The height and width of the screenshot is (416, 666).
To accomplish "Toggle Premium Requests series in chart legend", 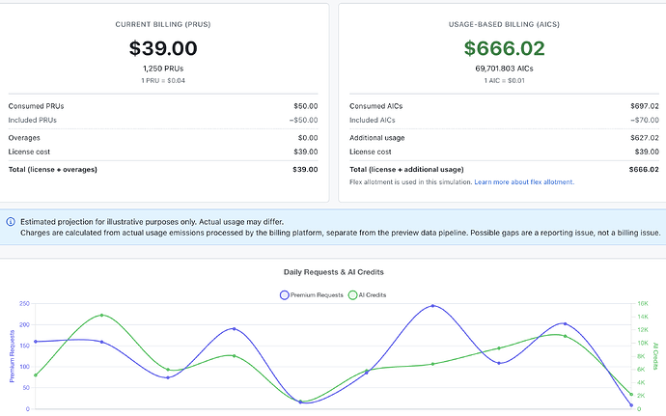I will 312,295.
